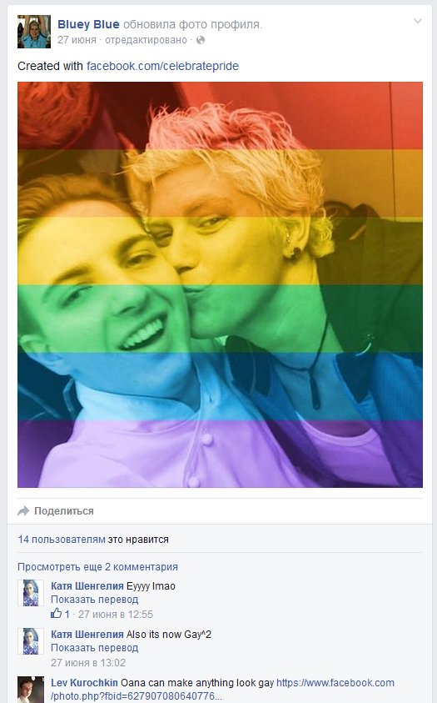
Task: Click Показать перевод under Gay^2 comment
Action: [94, 648]
